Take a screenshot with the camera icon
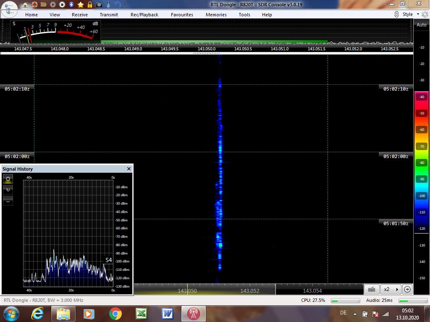This screenshot has width=430, height=322. (99, 4)
